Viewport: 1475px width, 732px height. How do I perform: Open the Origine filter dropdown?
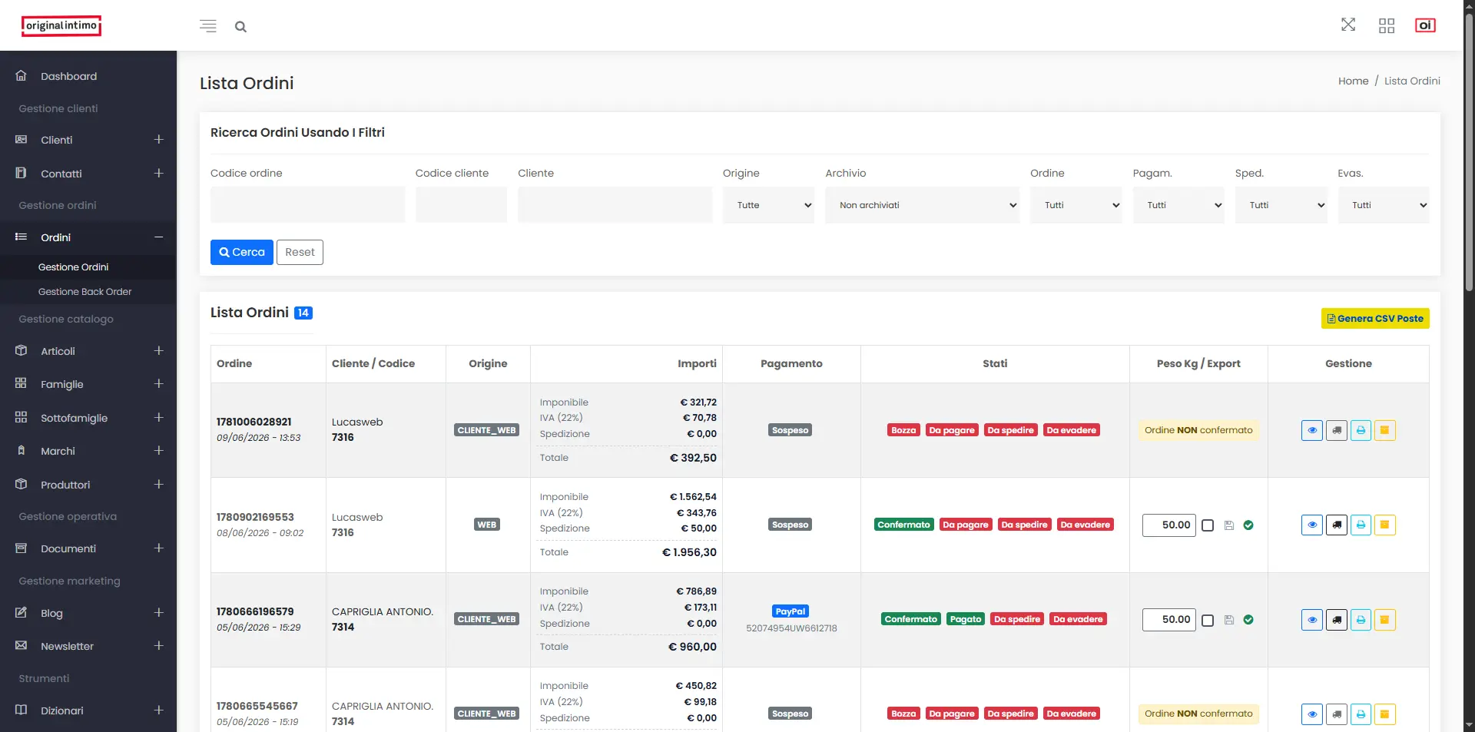[x=768, y=205]
